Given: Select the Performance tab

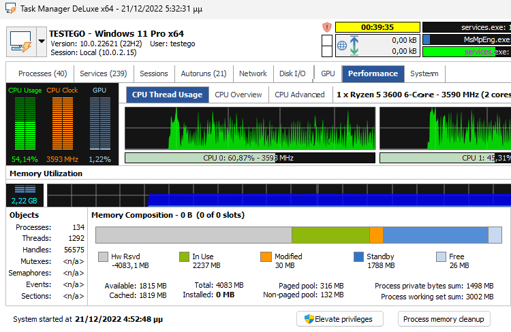Looking at the screenshot, I should [x=373, y=73].
